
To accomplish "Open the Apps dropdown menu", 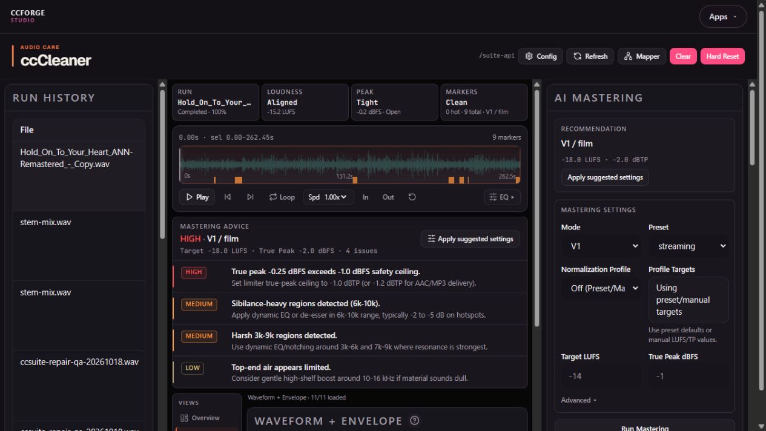I will [723, 17].
